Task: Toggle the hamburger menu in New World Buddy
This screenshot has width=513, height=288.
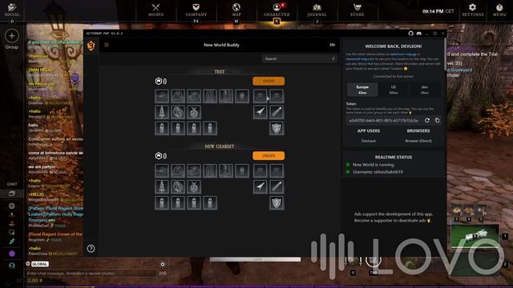Action: click(x=107, y=45)
